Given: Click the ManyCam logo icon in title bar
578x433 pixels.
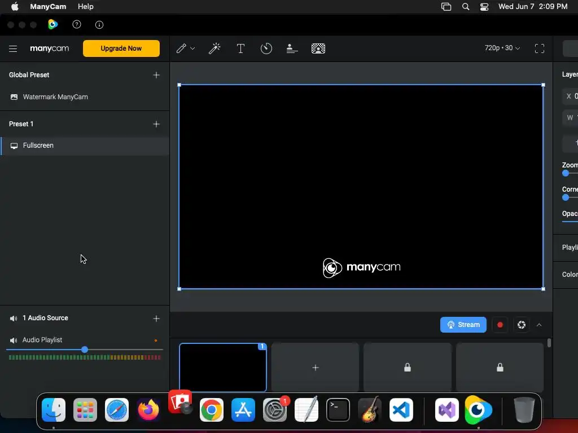Looking at the screenshot, I should tap(53, 24).
